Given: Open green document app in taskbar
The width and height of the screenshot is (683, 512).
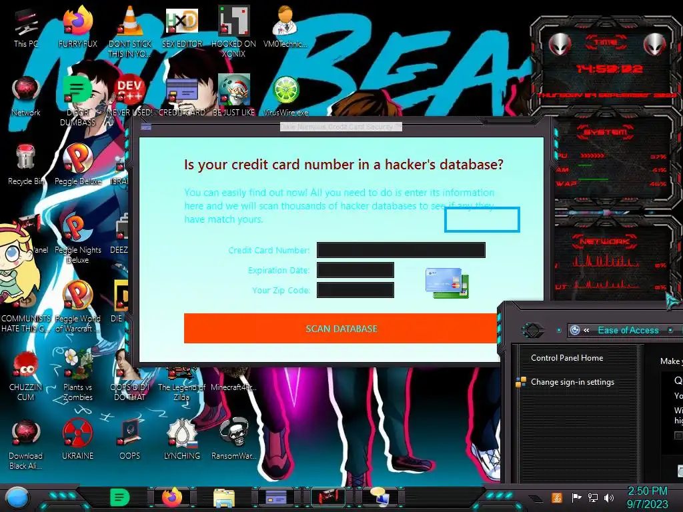Looking at the screenshot, I should point(119,497).
